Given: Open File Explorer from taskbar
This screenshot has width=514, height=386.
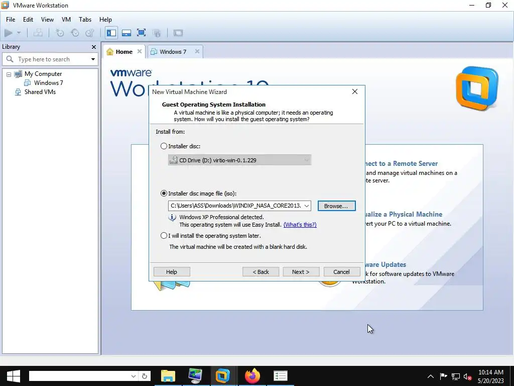Looking at the screenshot, I should [168, 376].
